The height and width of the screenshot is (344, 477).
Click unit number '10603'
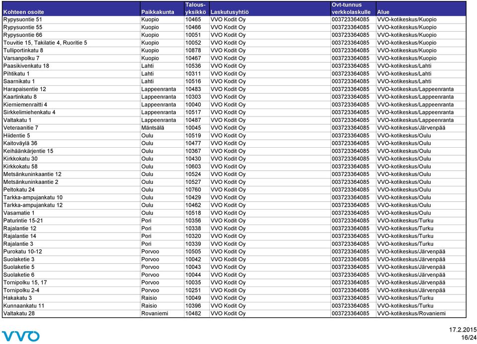(193, 167)
